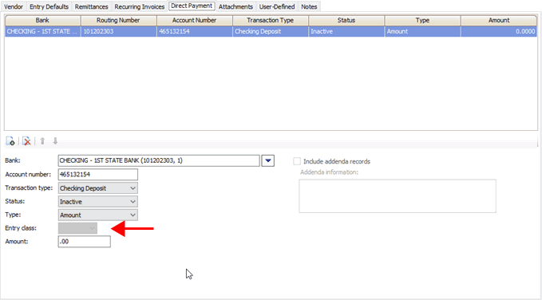Click the move row up arrow icon

pyautogui.click(x=42, y=141)
